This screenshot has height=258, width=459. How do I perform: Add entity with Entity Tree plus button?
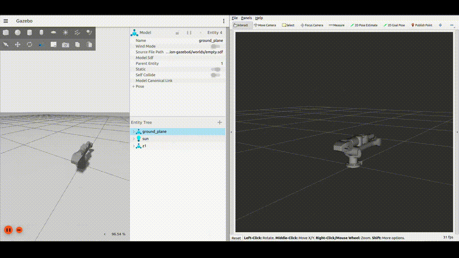click(220, 122)
